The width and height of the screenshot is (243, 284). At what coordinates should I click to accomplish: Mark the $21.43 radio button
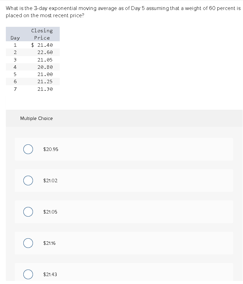click(28, 274)
